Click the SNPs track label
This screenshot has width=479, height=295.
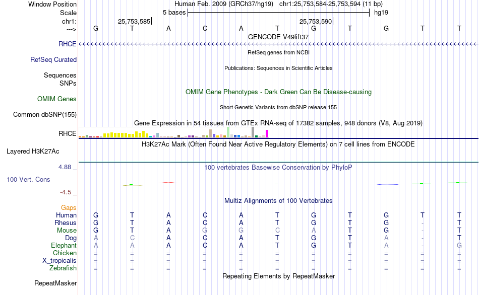point(68,83)
